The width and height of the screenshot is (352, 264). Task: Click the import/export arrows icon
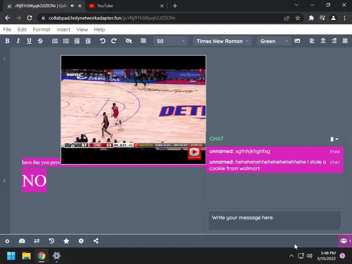point(37,241)
